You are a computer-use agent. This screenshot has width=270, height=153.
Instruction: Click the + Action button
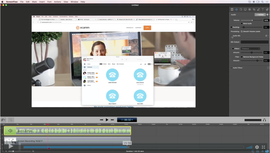260,15
